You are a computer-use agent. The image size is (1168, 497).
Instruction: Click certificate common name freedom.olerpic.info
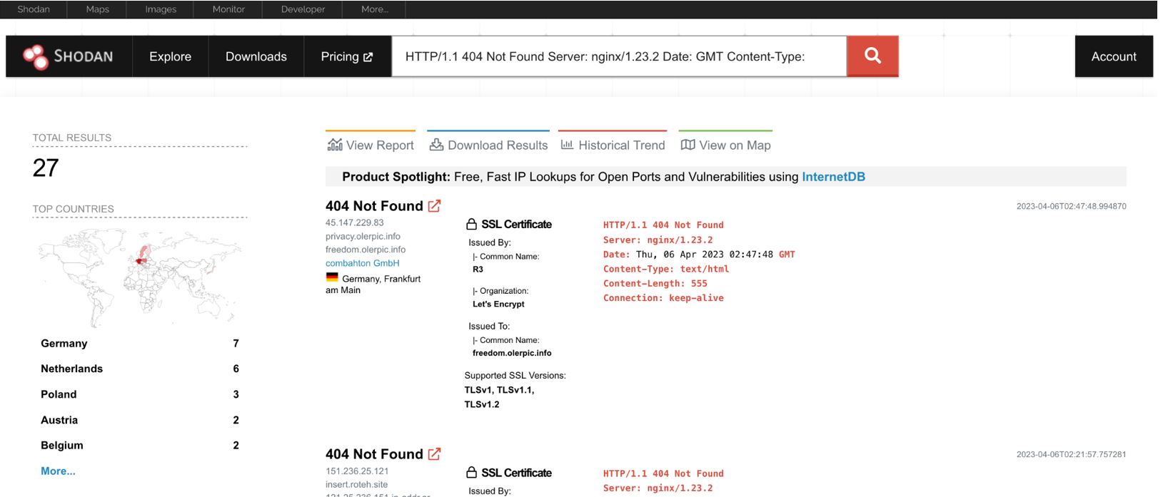(512, 353)
